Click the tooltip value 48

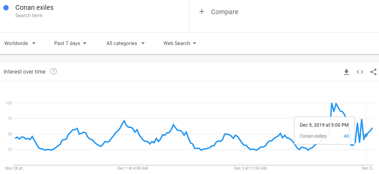(x=346, y=136)
